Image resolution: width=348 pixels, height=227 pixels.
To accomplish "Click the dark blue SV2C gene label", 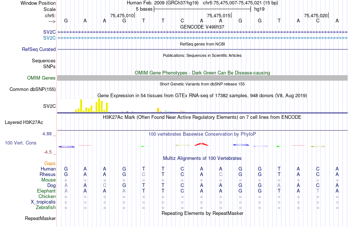I will click(x=49, y=32).
